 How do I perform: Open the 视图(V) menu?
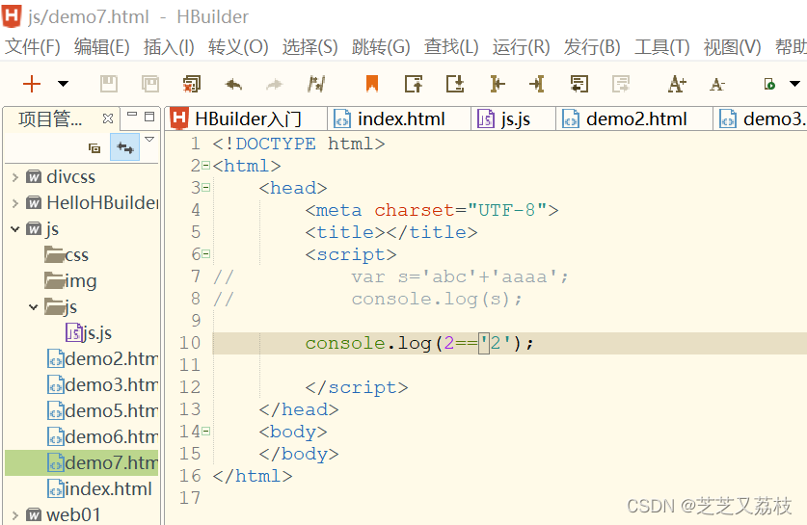click(x=732, y=47)
